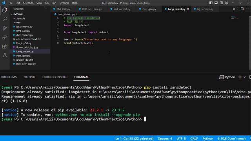This screenshot has width=251, height=141.
Task: Select language mode Python in status bar
Action: tap(208, 139)
